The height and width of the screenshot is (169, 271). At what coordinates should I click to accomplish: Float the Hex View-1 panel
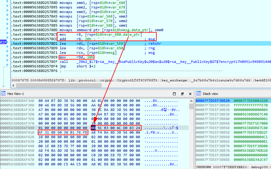click(x=182, y=94)
